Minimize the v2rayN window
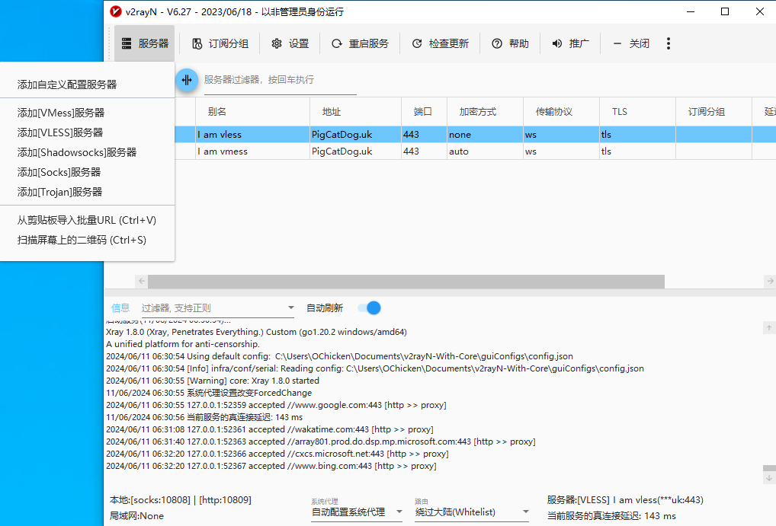776x526 pixels. pos(691,11)
